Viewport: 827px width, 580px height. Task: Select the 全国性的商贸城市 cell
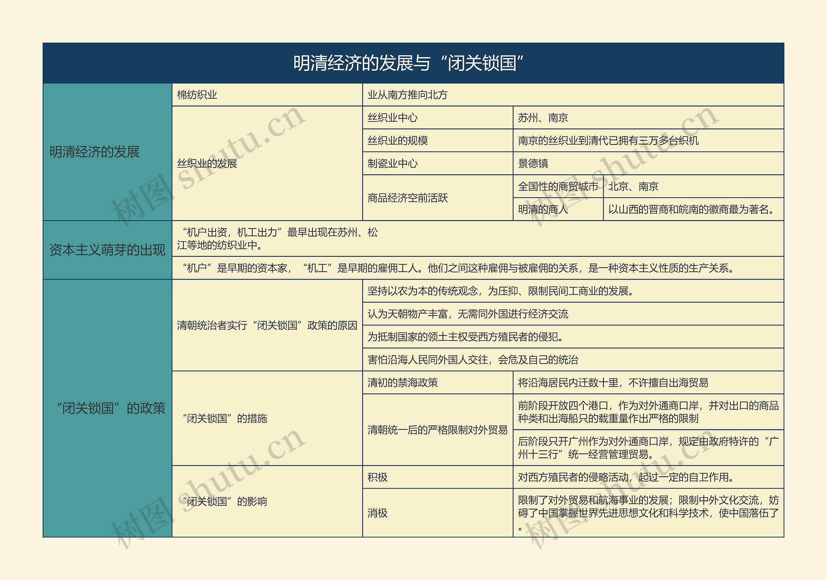coord(558,186)
